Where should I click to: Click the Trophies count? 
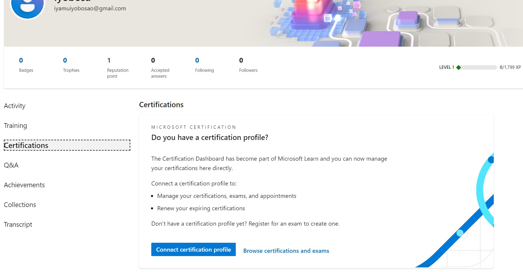65,60
